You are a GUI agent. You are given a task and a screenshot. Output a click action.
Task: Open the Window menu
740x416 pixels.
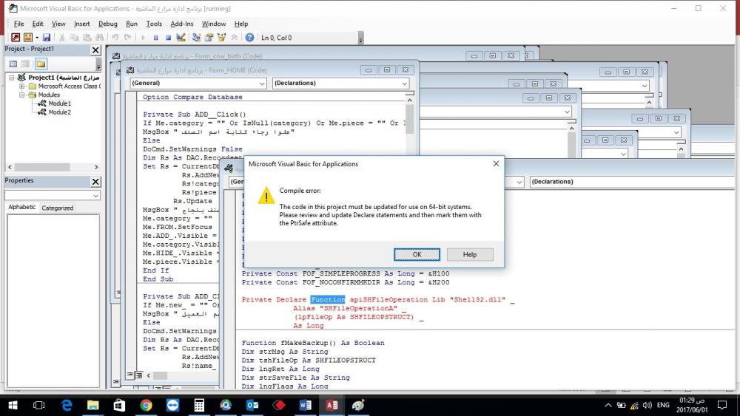click(x=214, y=24)
